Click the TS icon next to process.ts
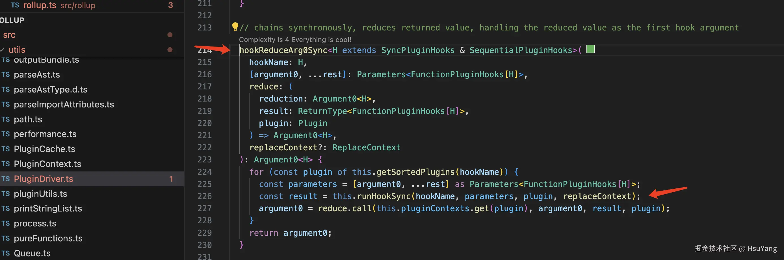The width and height of the screenshot is (784, 260). pyautogui.click(x=5, y=223)
